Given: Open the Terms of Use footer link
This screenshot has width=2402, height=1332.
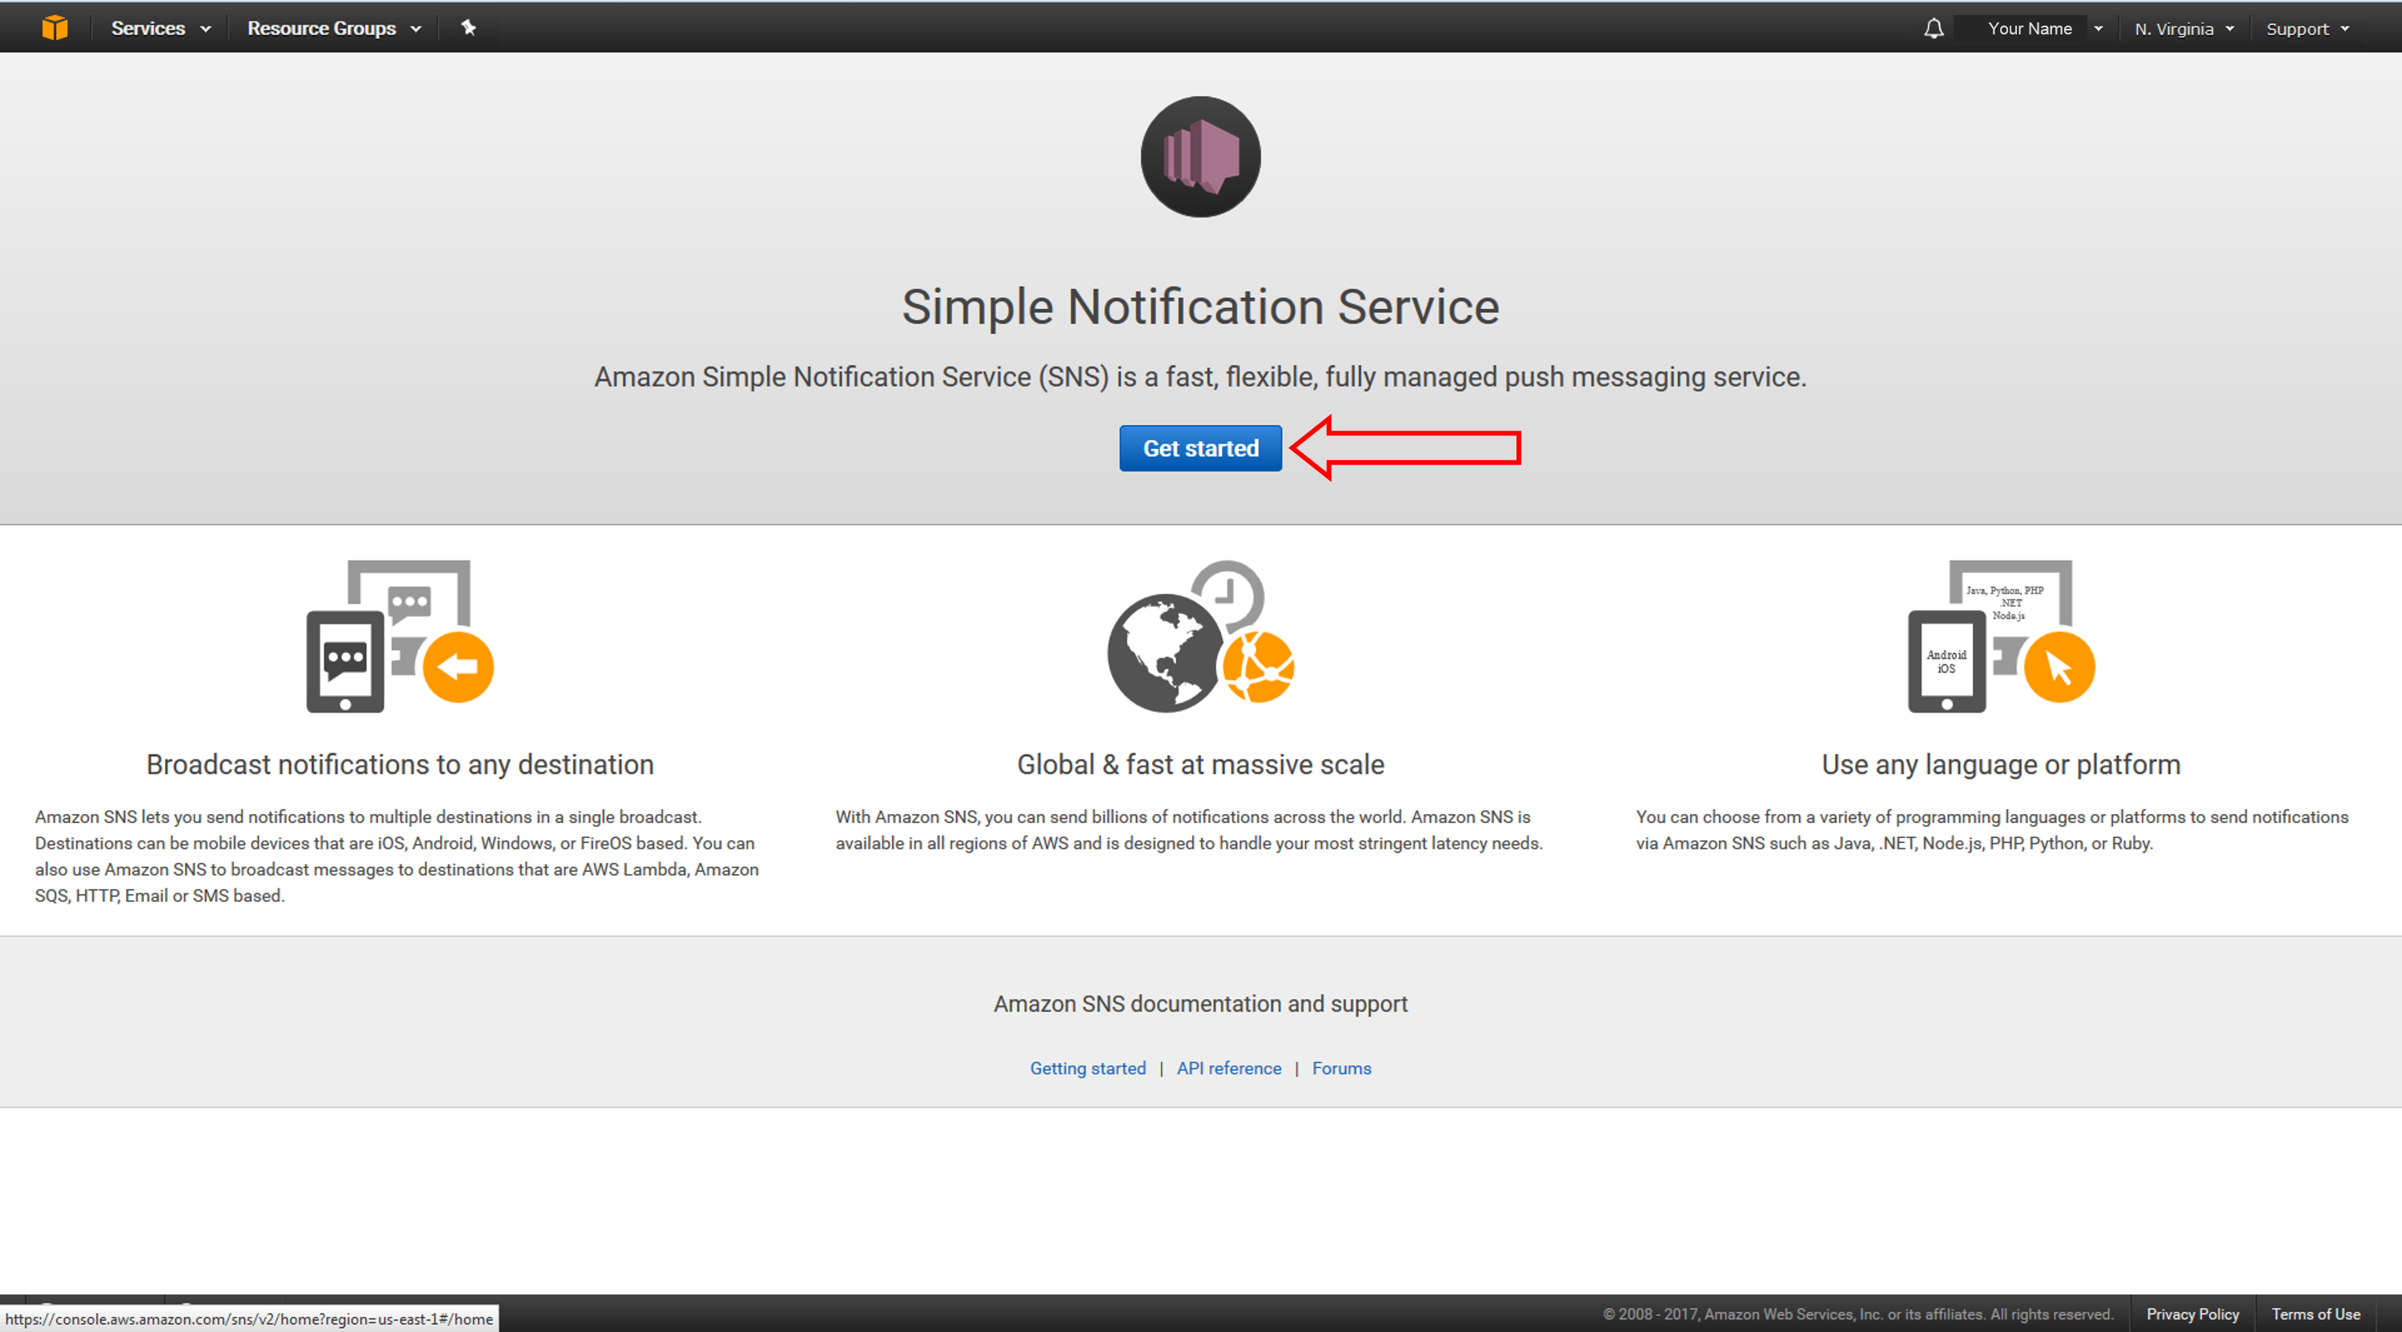Looking at the screenshot, I should [x=2315, y=1314].
